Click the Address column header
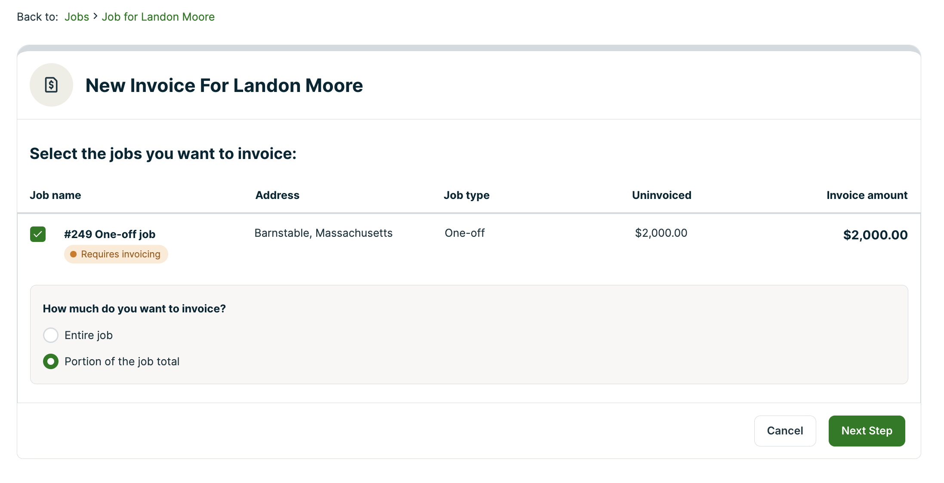The height and width of the screenshot is (483, 944). coord(277,195)
